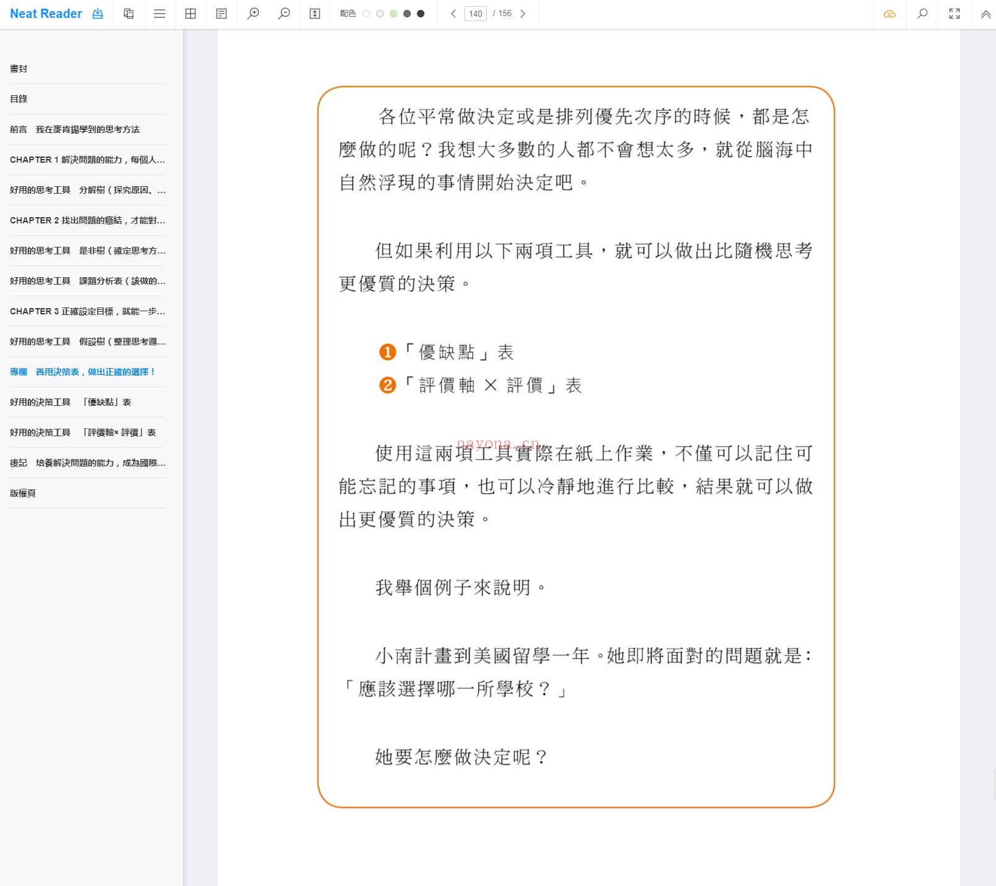Open 好用的決策工具「評價軸× 評價」表
This screenshot has width=996, height=886.
[x=88, y=432]
